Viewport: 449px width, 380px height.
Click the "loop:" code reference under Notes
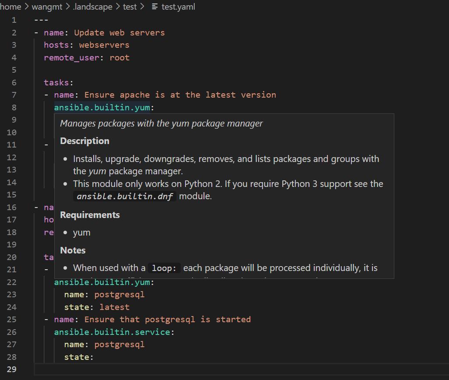tap(164, 267)
